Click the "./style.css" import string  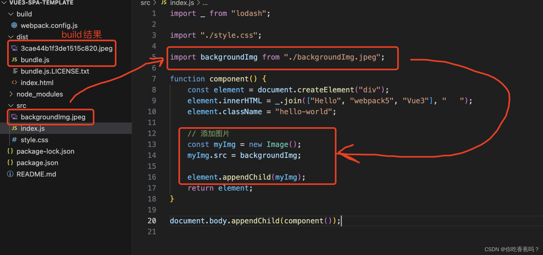pyautogui.click(x=229, y=35)
